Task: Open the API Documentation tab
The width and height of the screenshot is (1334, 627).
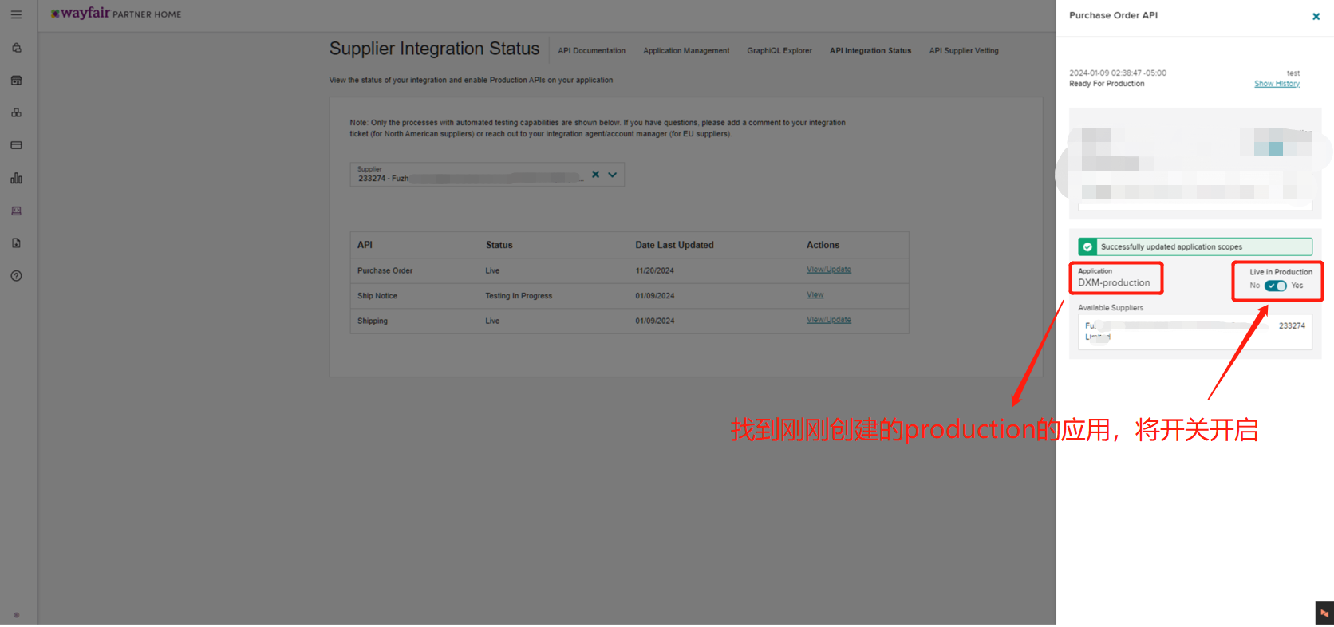Action: [x=591, y=50]
